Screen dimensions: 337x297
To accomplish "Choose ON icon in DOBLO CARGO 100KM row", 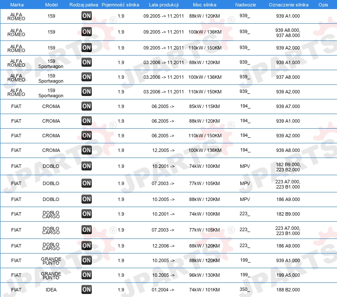I will 87,214.
